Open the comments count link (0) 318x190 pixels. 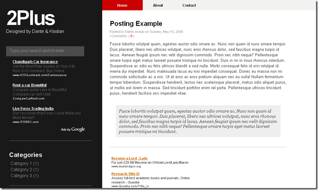(131, 36)
